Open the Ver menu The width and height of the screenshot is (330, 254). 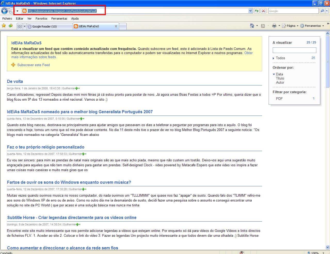[x=29, y=19]
